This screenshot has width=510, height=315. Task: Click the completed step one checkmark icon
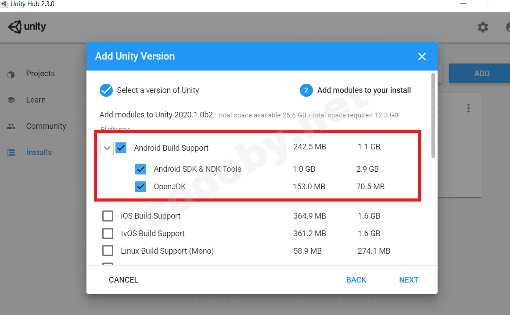point(106,90)
